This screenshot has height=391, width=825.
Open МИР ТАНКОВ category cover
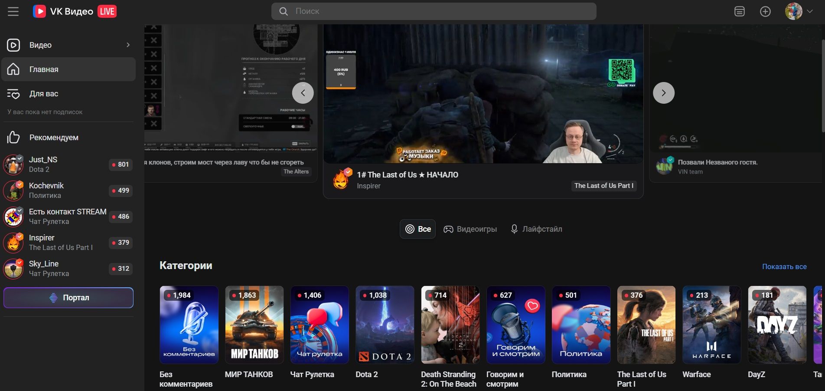(254, 325)
